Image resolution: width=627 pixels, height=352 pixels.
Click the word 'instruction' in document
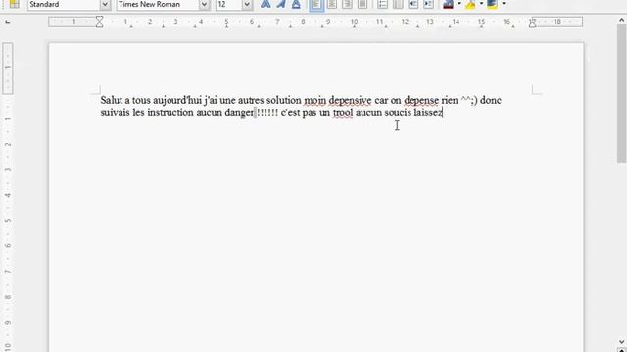(170, 113)
